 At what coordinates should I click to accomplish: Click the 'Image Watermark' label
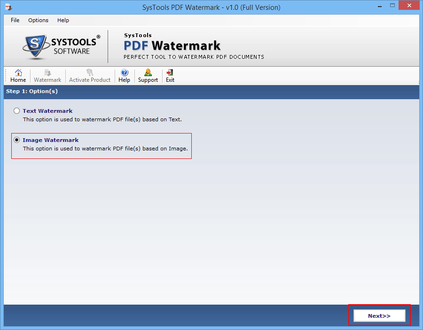pos(51,140)
